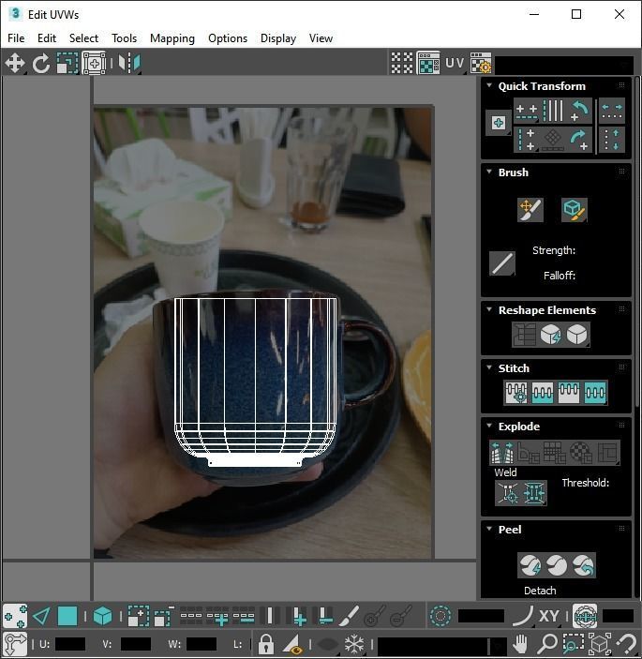Viewport: 642px width, 659px height.
Task: Collapse the Quick Transform rollout
Action: coord(489,85)
